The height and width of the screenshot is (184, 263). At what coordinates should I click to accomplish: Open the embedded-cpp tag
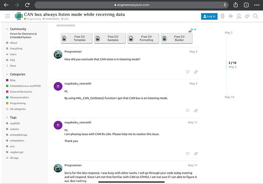pyautogui.click(x=16, y=135)
